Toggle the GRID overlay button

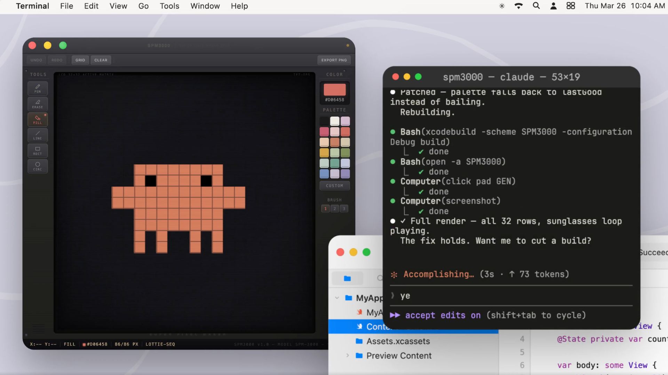pyautogui.click(x=80, y=60)
